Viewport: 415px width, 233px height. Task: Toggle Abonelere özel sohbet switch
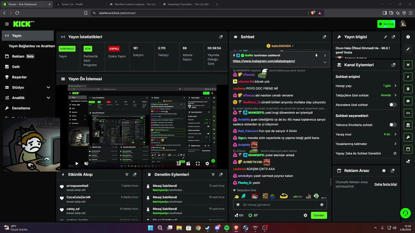tap(393, 105)
